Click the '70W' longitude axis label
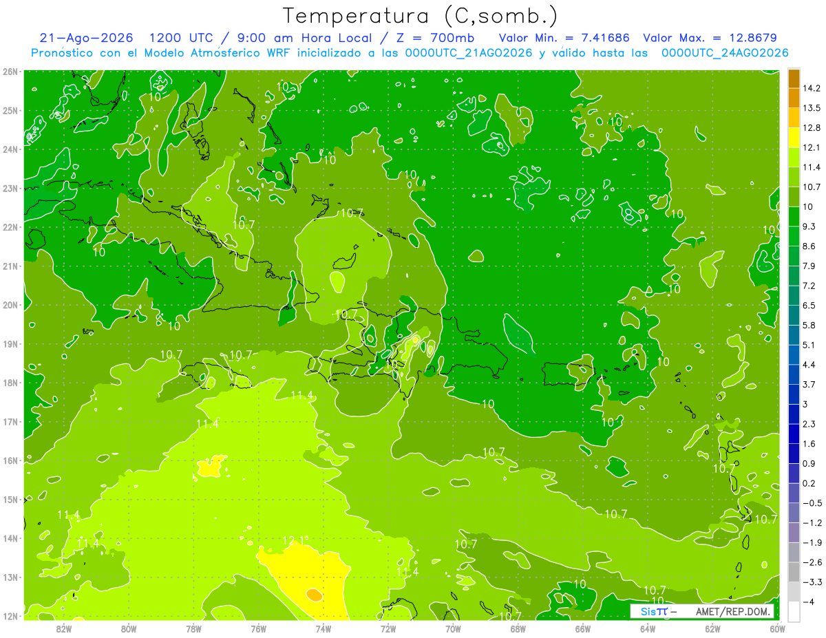Viewport: 826px width, 638px height. click(x=453, y=628)
